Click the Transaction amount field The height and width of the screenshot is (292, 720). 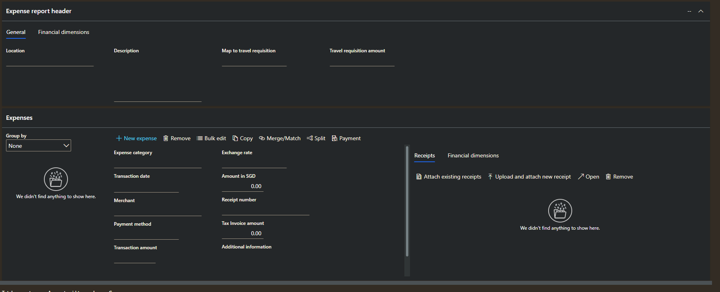[135, 258]
